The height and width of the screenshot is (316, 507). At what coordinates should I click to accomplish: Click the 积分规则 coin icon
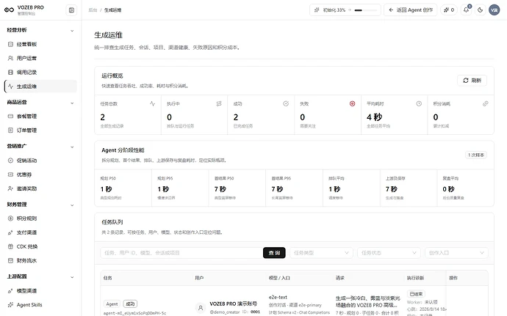point(10,218)
